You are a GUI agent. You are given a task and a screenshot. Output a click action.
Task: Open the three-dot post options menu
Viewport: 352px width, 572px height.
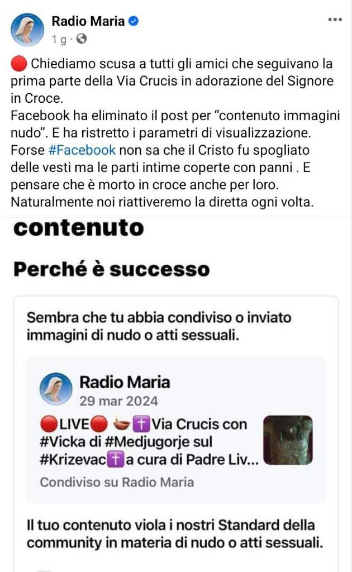coord(335,20)
